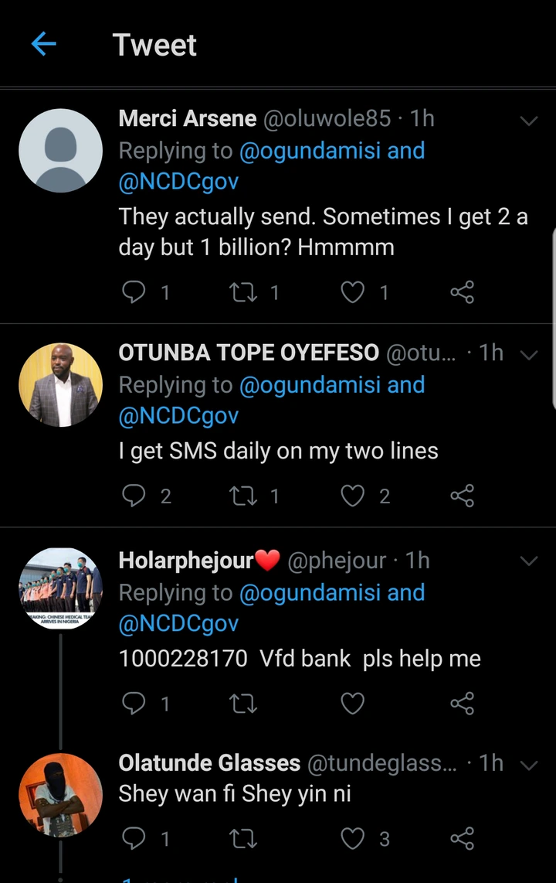Image resolution: width=556 pixels, height=883 pixels.
Task: Tap the back arrow in Tweet header
Action: pos(44,45)
